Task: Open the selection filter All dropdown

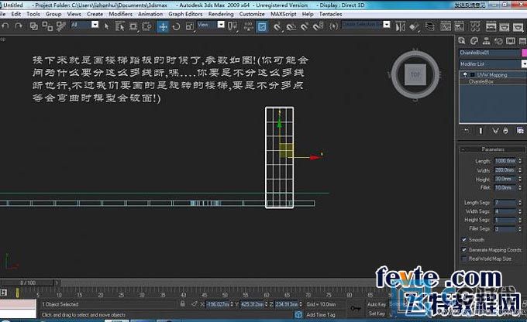Action: point(95,25)
